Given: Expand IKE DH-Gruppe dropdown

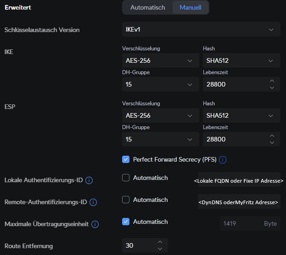Looking at the screenshot, I should pos(161,84).
